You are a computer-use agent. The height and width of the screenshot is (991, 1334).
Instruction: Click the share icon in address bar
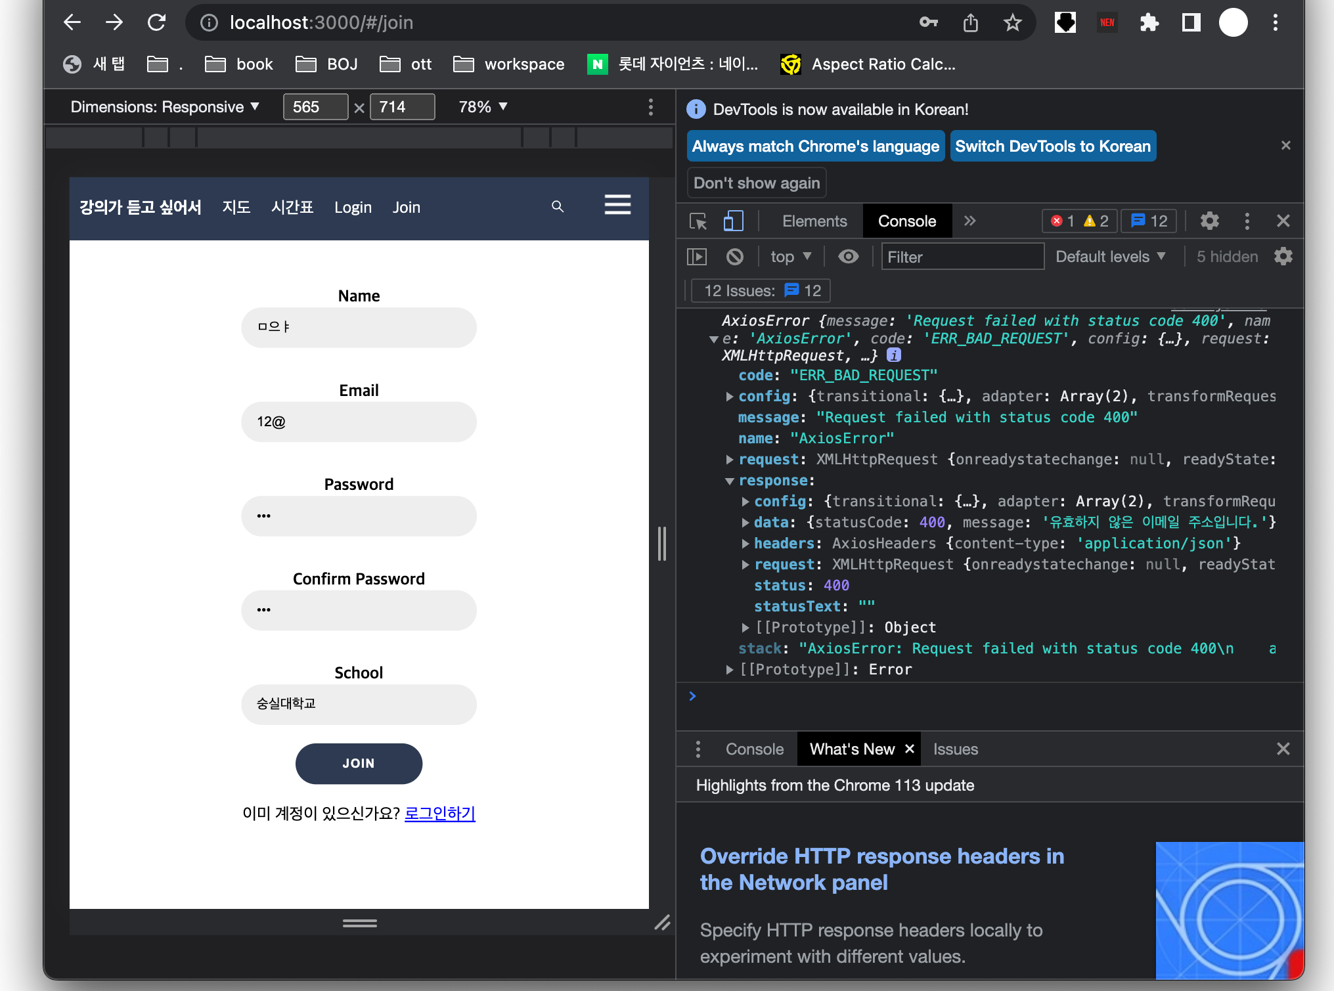pyautogui.click(x=970, y=23)
